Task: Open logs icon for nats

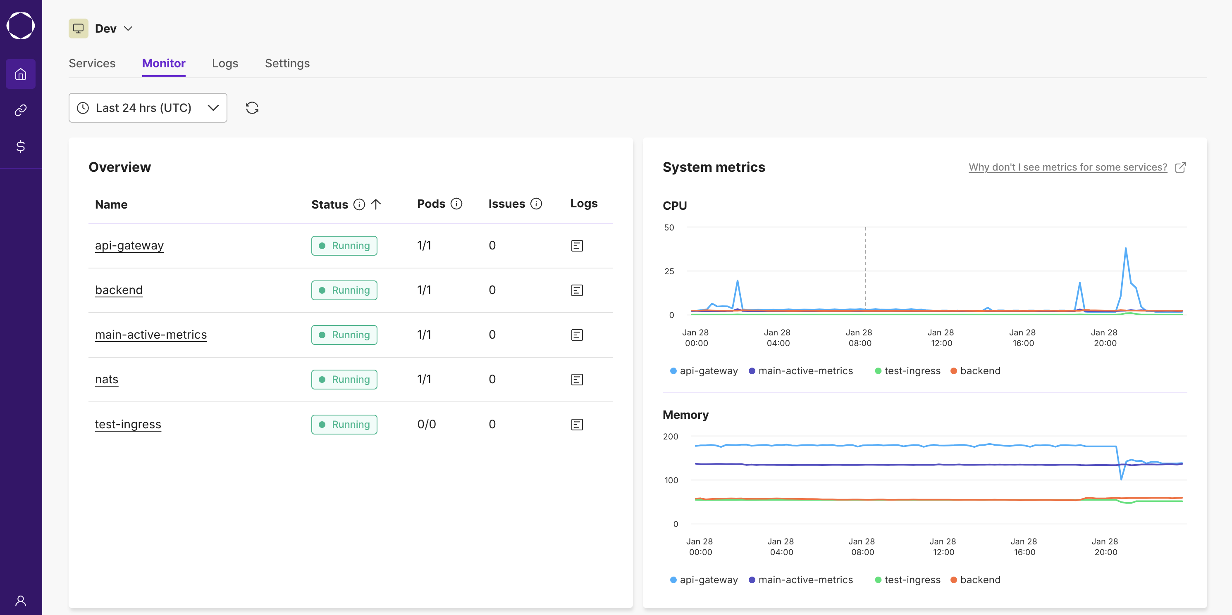Action: coord(577,380)
